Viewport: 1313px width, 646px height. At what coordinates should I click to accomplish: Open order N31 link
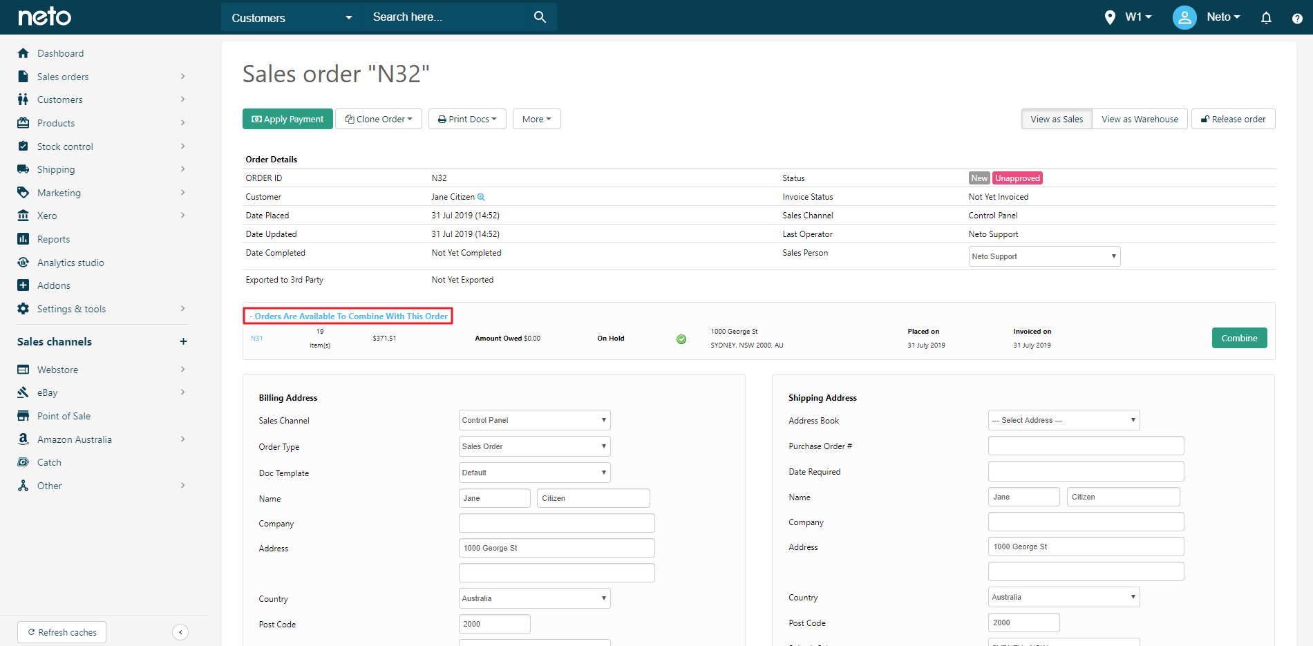(256, 339)
